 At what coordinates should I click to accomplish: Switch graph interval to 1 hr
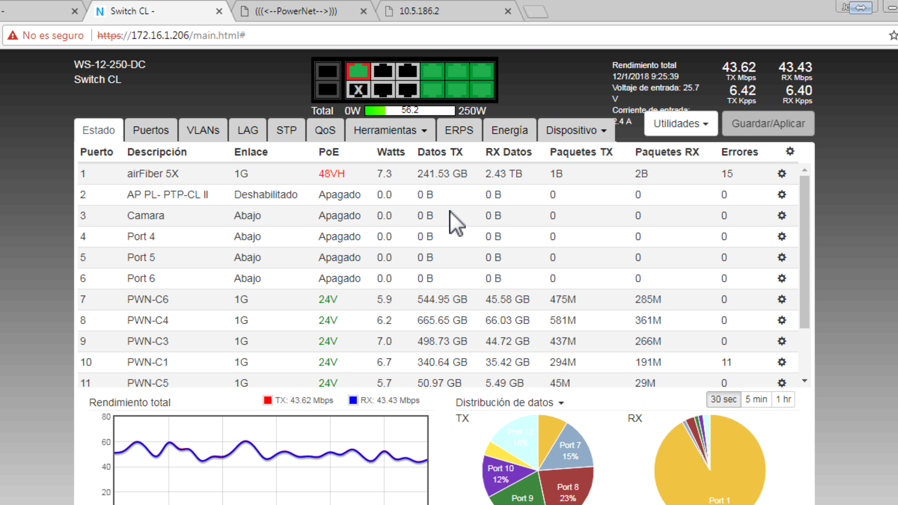tap(783, 399)
